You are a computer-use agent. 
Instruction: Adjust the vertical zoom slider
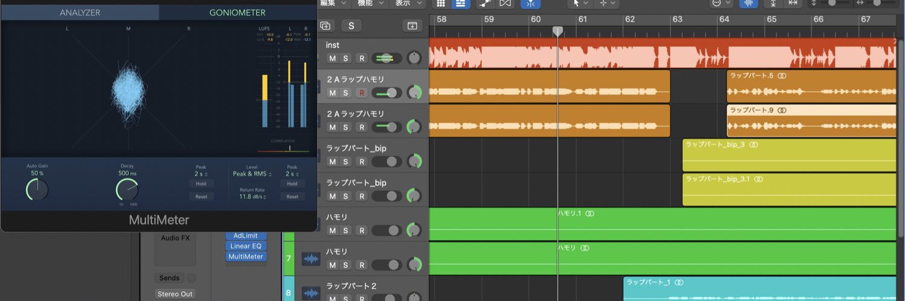[833, 3]
